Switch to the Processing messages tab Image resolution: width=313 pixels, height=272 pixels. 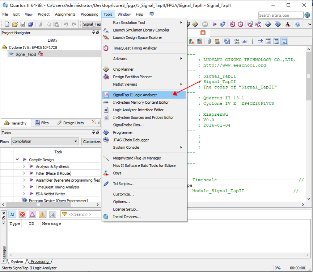39,261
